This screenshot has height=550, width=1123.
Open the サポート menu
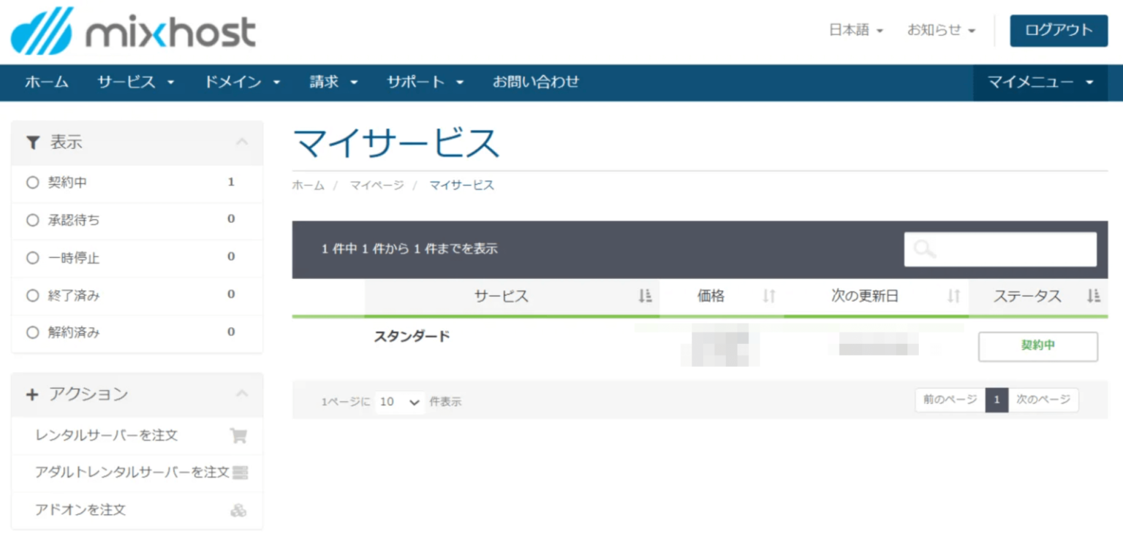click(x=424, y=83)
